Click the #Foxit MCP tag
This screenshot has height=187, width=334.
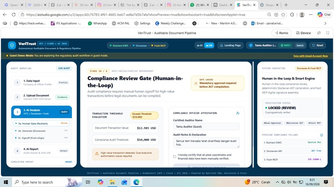[315, 123]
